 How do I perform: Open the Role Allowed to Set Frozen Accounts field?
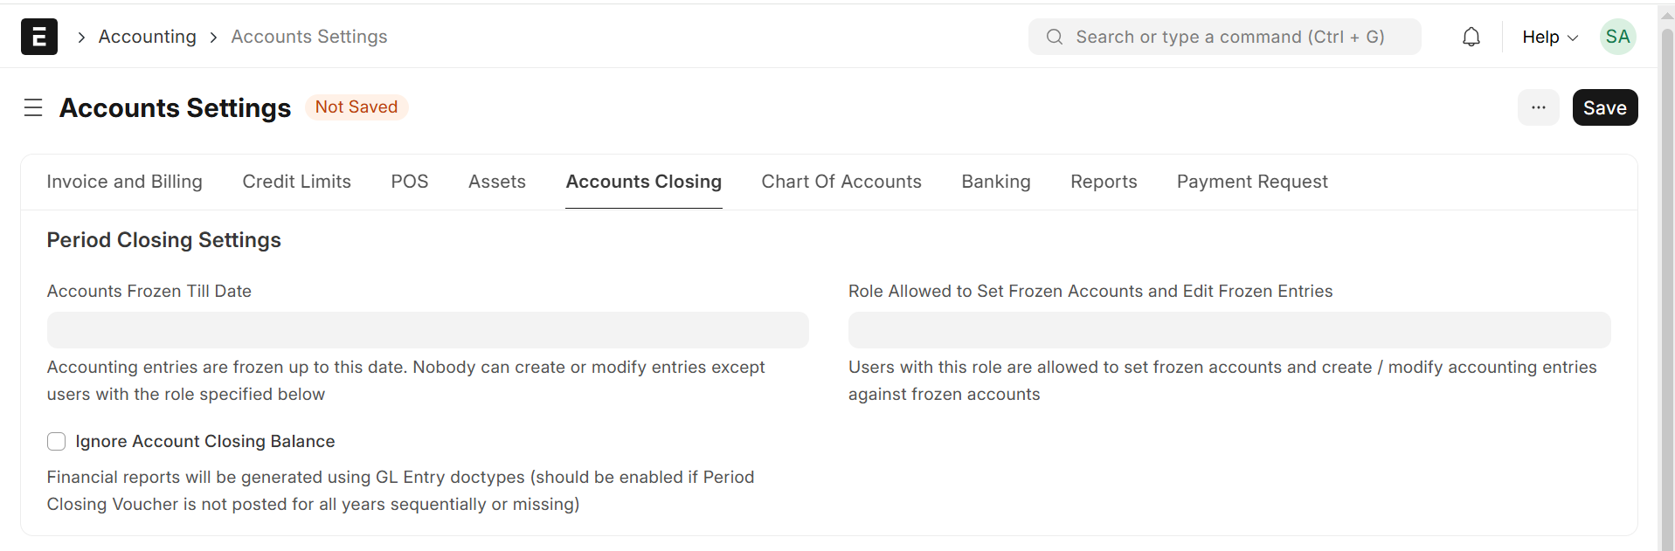[x=1229, y=330]
